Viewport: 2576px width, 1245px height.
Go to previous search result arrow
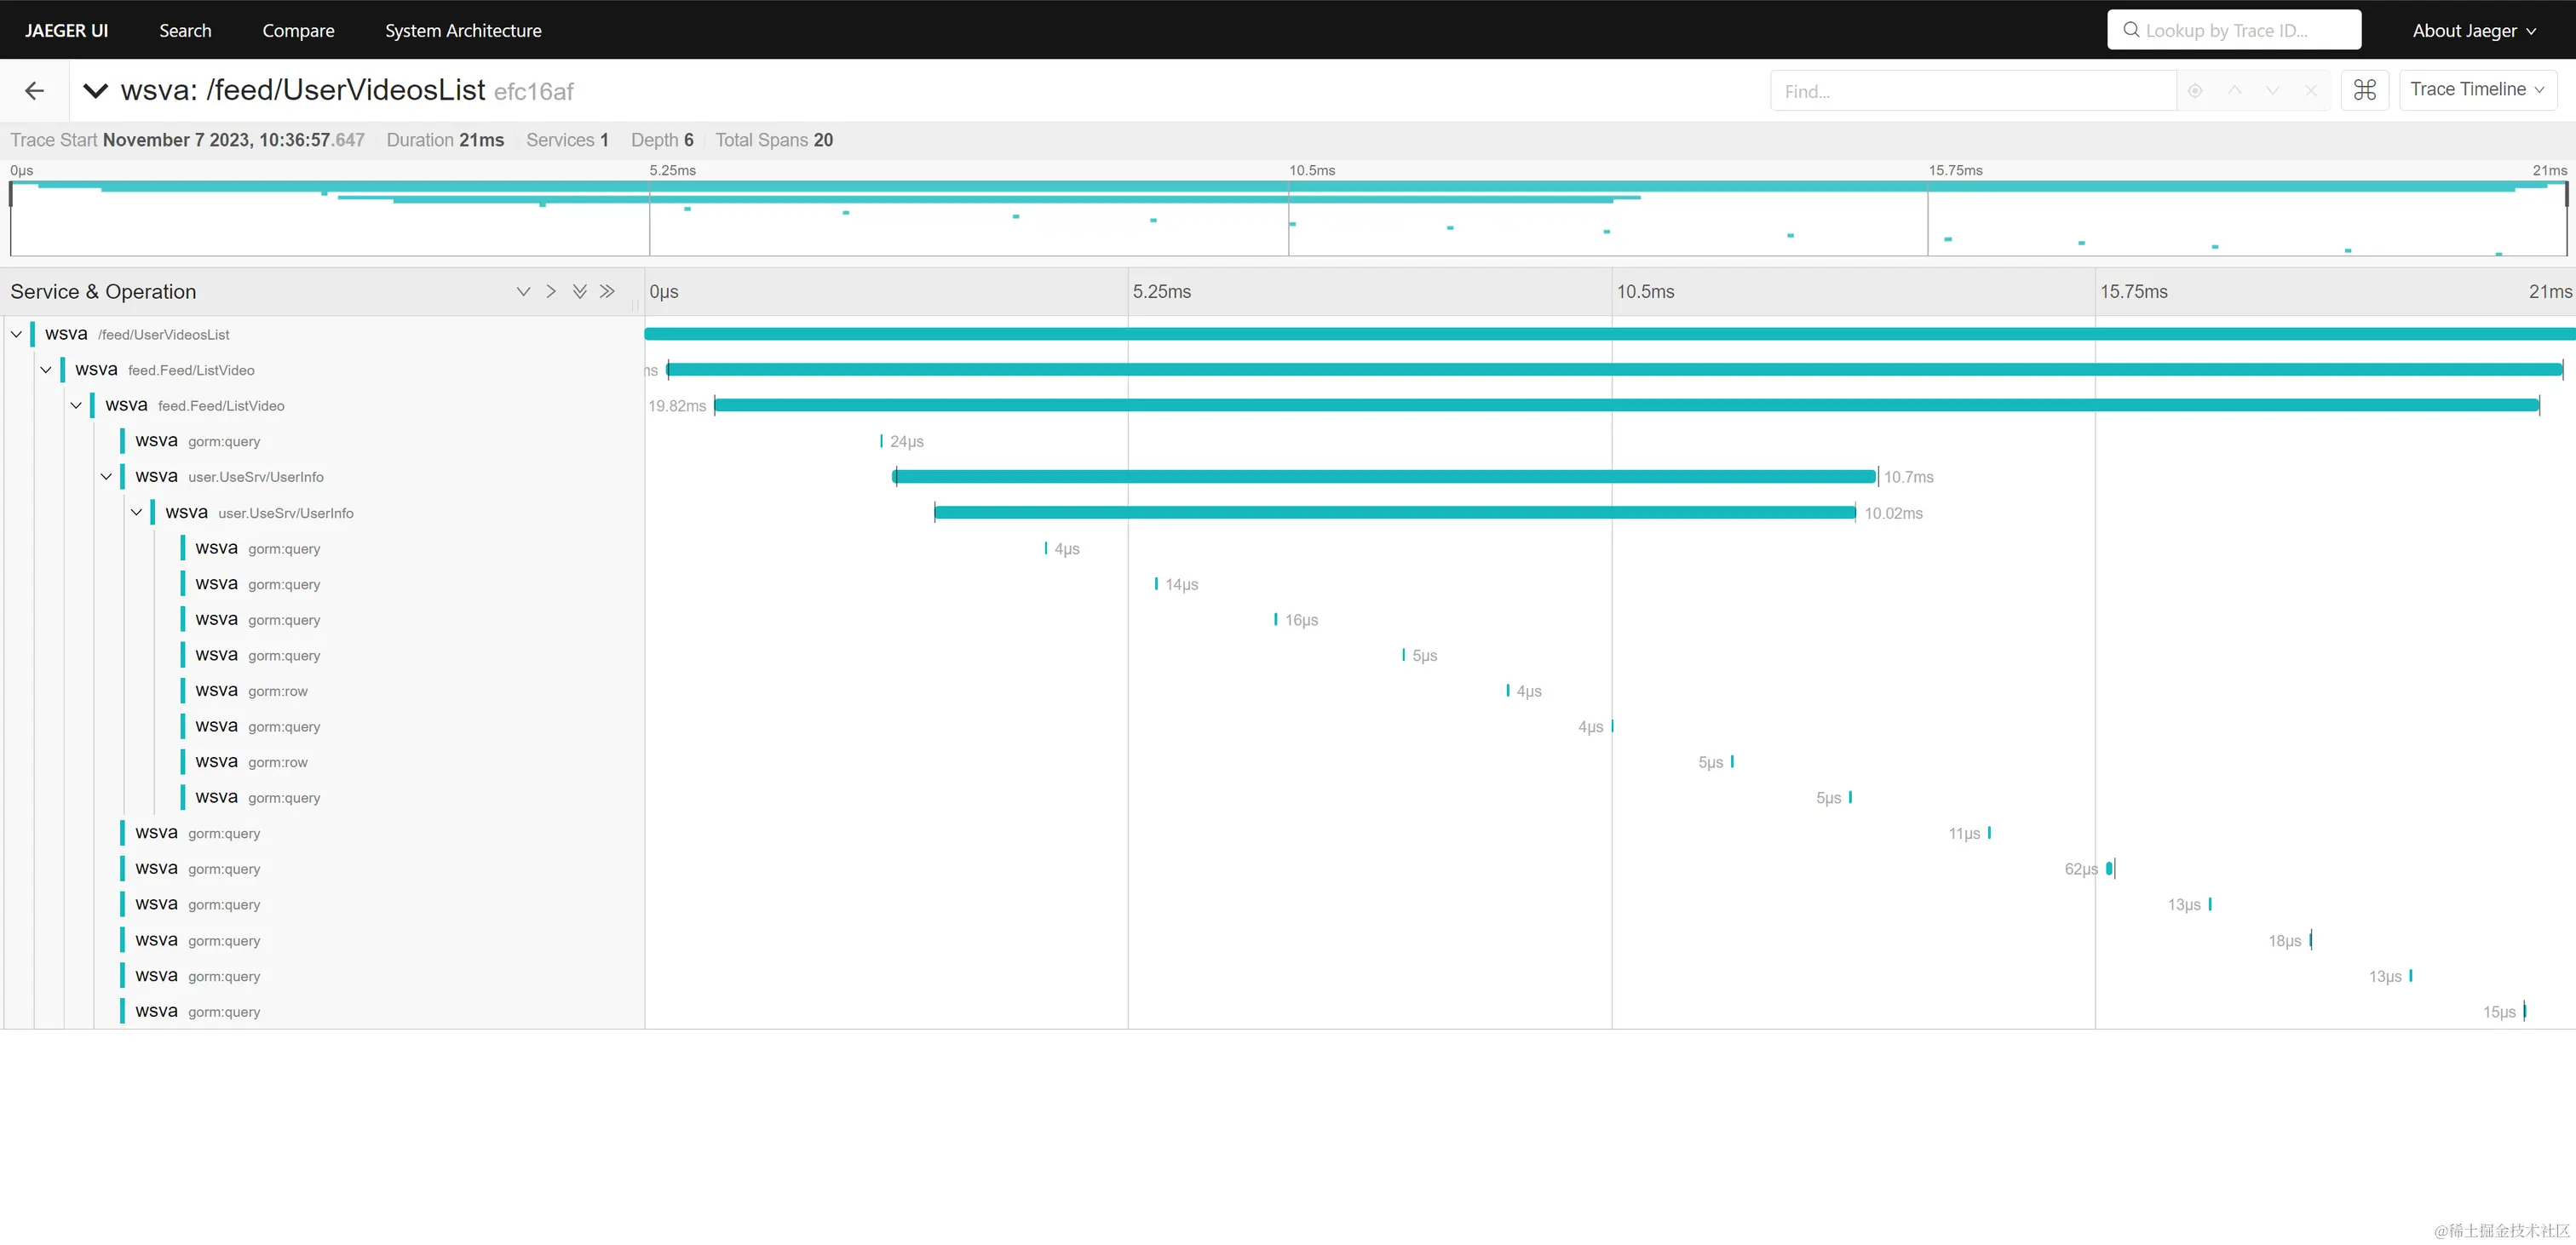tap(2234, 91)
